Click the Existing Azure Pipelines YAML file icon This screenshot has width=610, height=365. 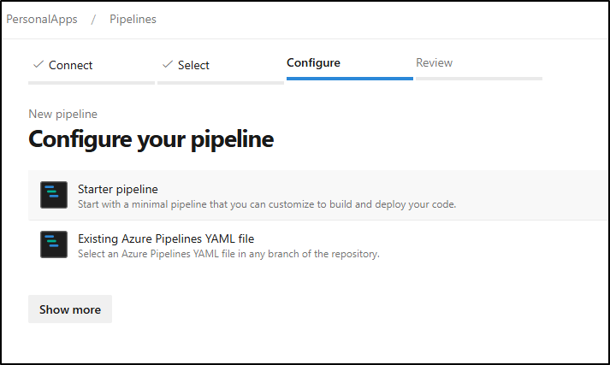pyautogui.click(x=54, y=244)
